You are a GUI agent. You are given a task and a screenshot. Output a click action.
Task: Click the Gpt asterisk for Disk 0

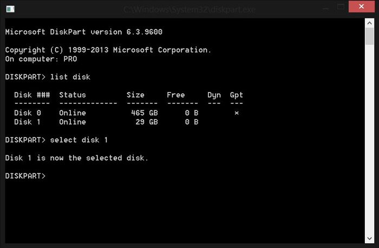236,113
